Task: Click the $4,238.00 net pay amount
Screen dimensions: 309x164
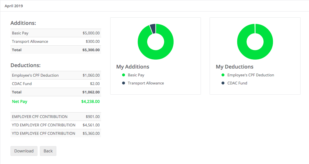Action: click(90, 102)
